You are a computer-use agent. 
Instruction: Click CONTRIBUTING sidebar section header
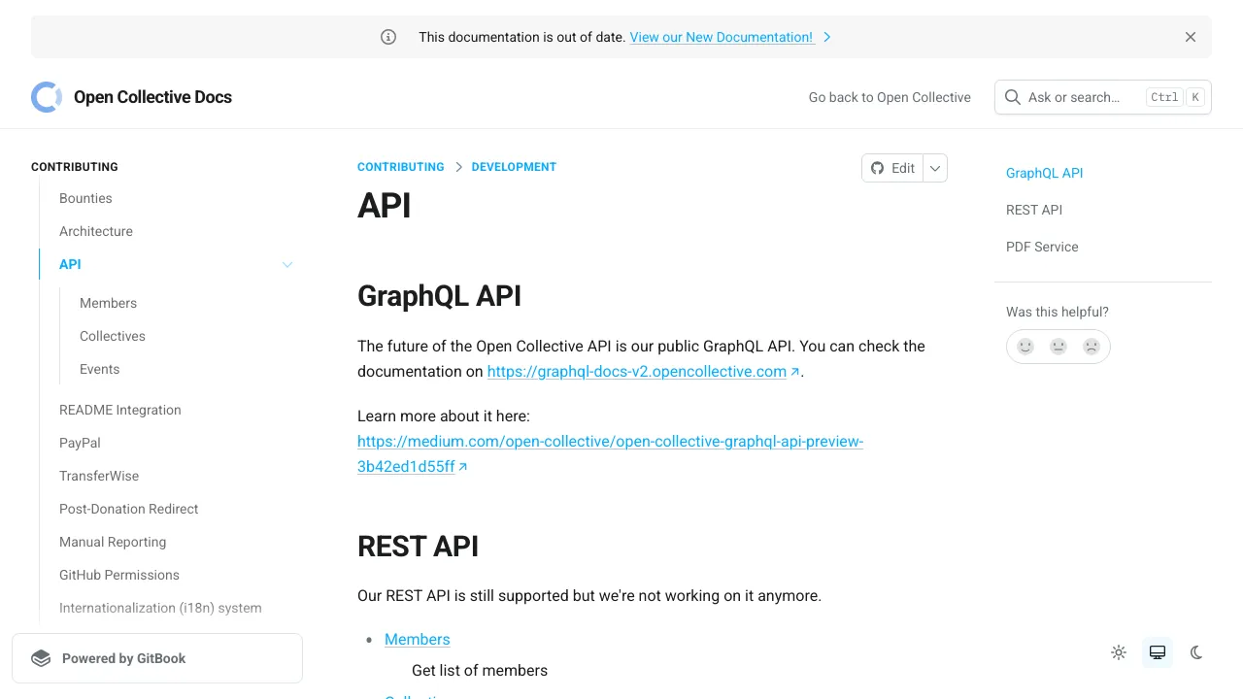click(75, 167)
